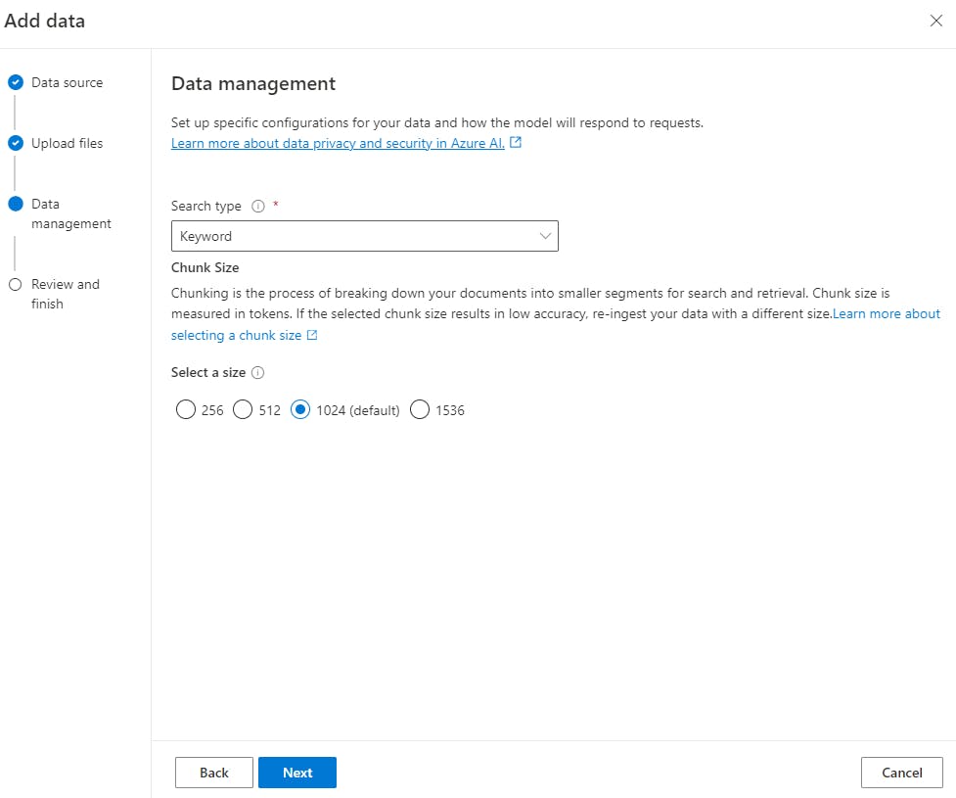This screenshot has height=798, width=956.
Task: Click the external link icon after chunk size link
Action: pos(312,335)
